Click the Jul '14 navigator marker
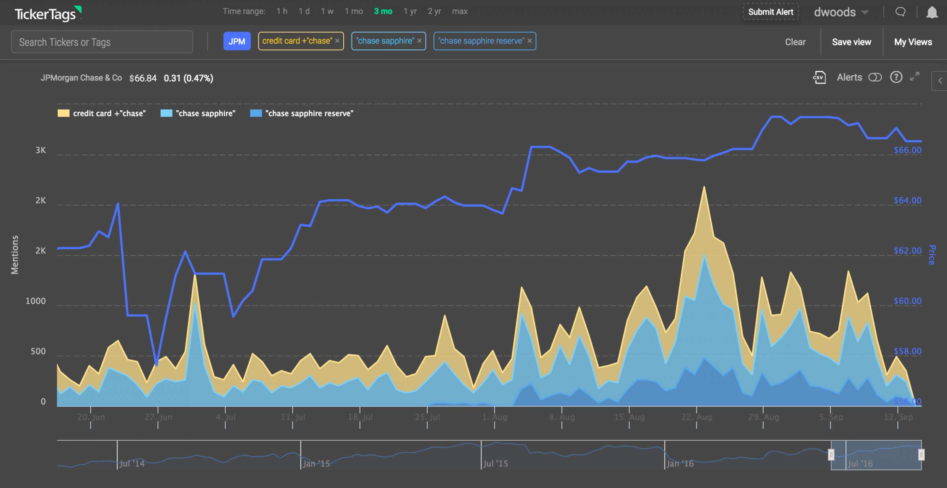 [132, 464]
